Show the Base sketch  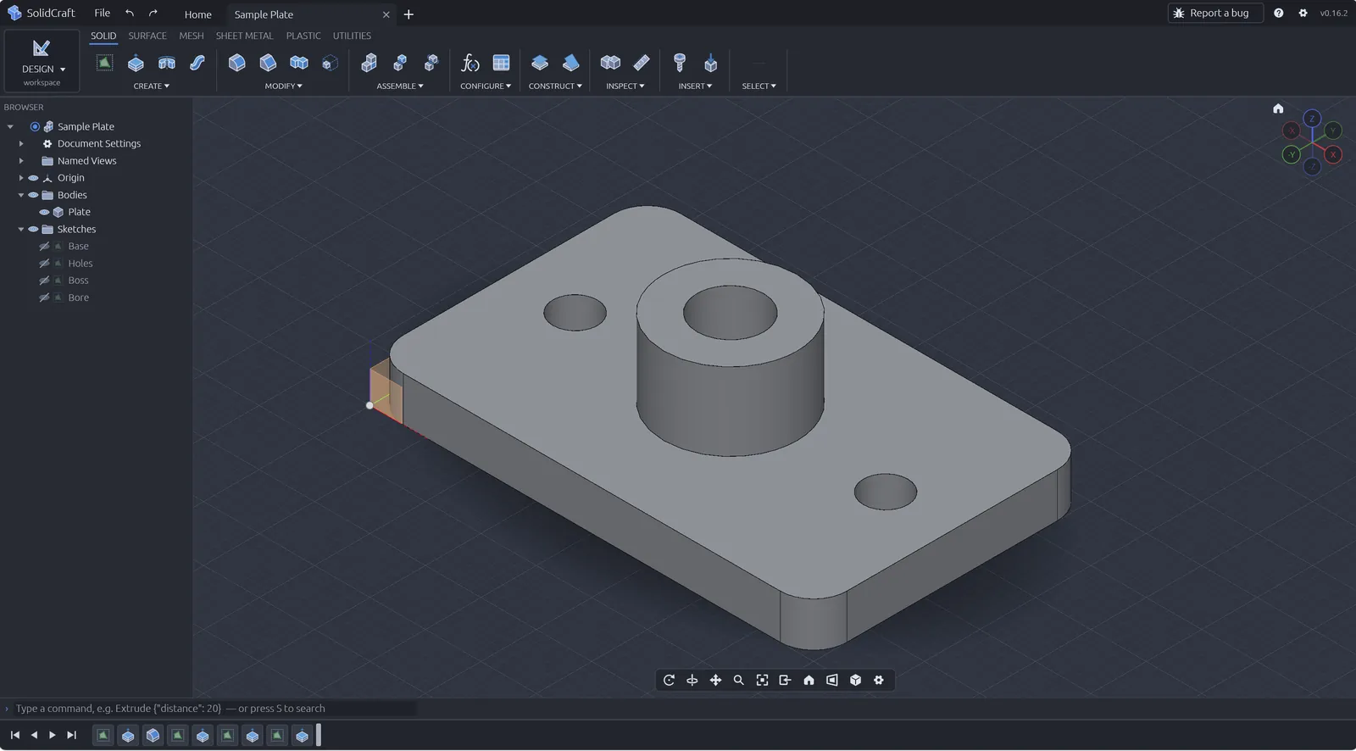(x=44, y=247)
